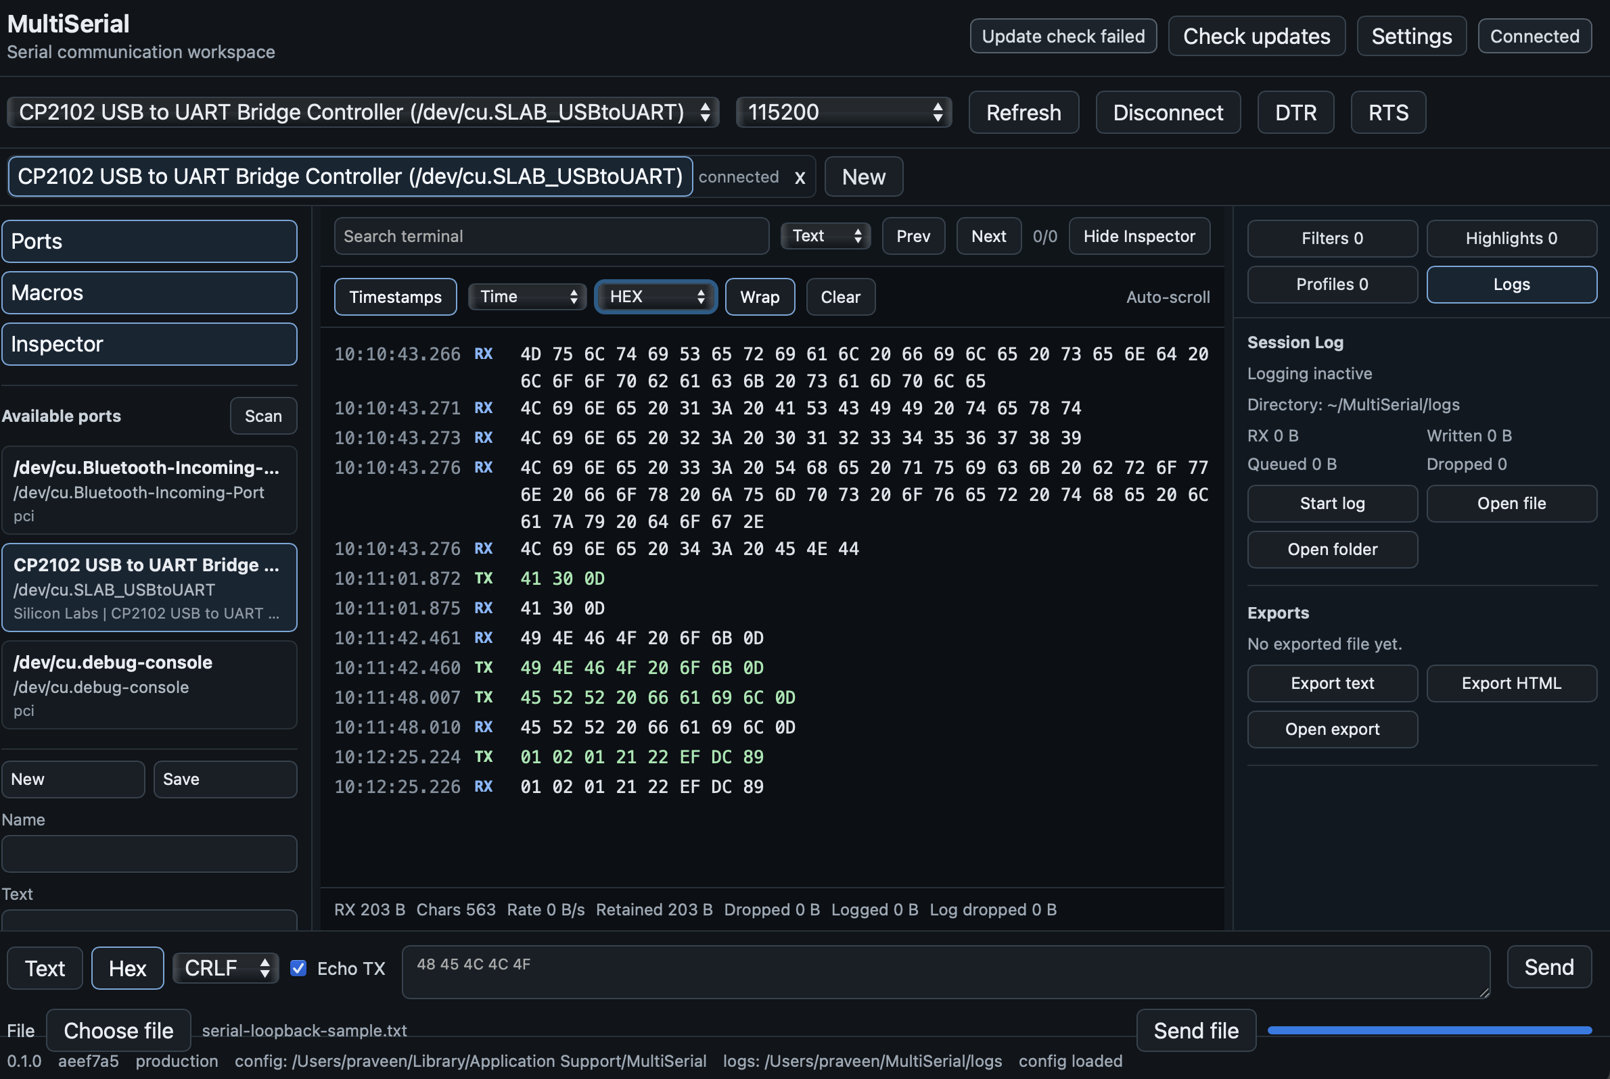This screenshot has width=1610, height=1079.
Task: Switch to Highlights 0 tab
Action: pos(1511,238)
